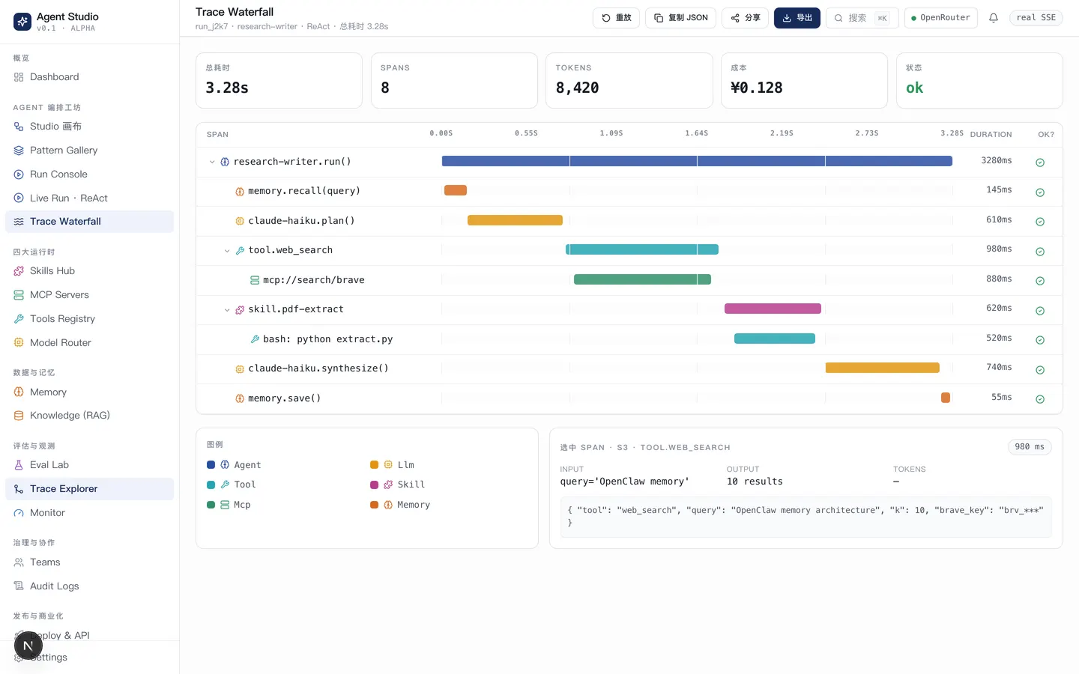Click the notification bell icon
Image resolution: width=1079 pixels, height=674 pixels.
[994, 18]
